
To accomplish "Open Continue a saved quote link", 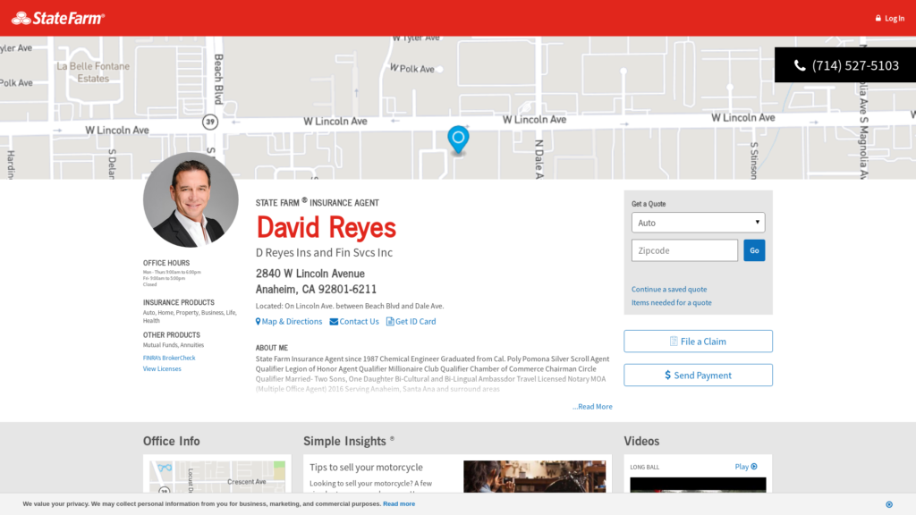I will click(x=669, y=290).
